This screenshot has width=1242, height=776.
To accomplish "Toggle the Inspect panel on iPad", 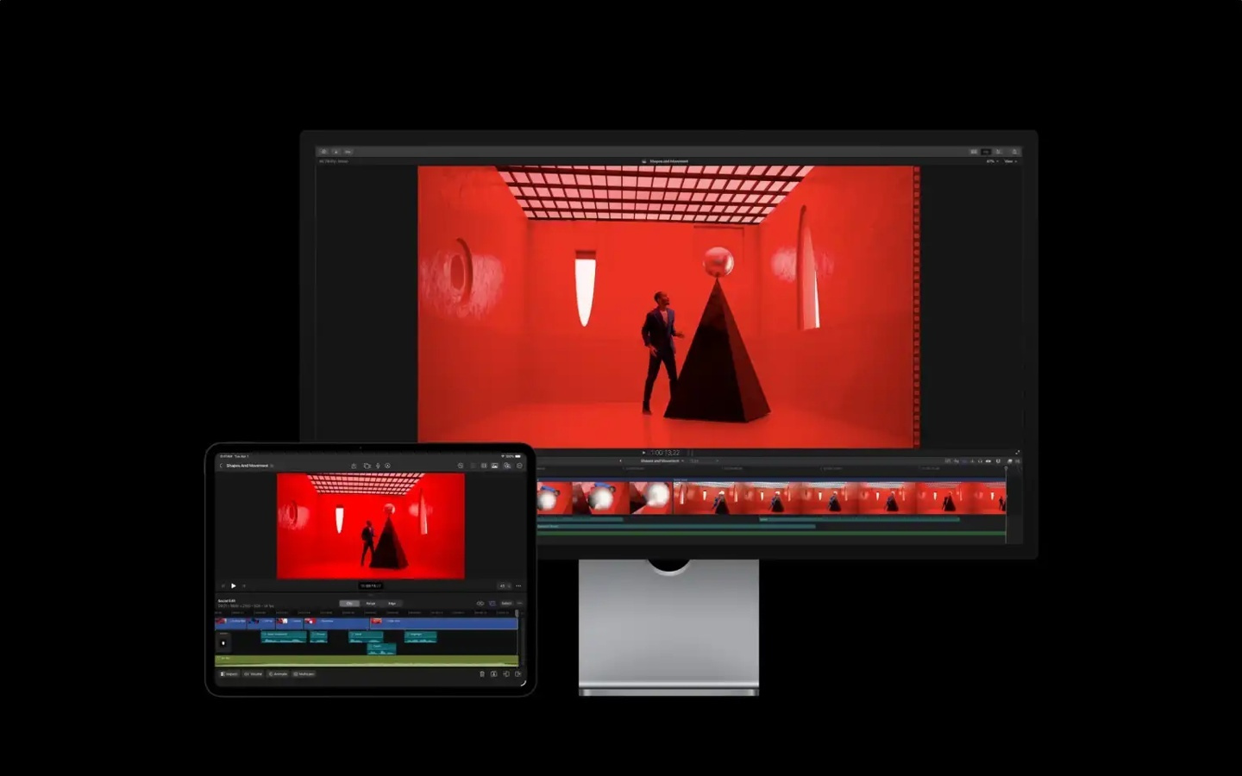I will click(x=229, y=674).
